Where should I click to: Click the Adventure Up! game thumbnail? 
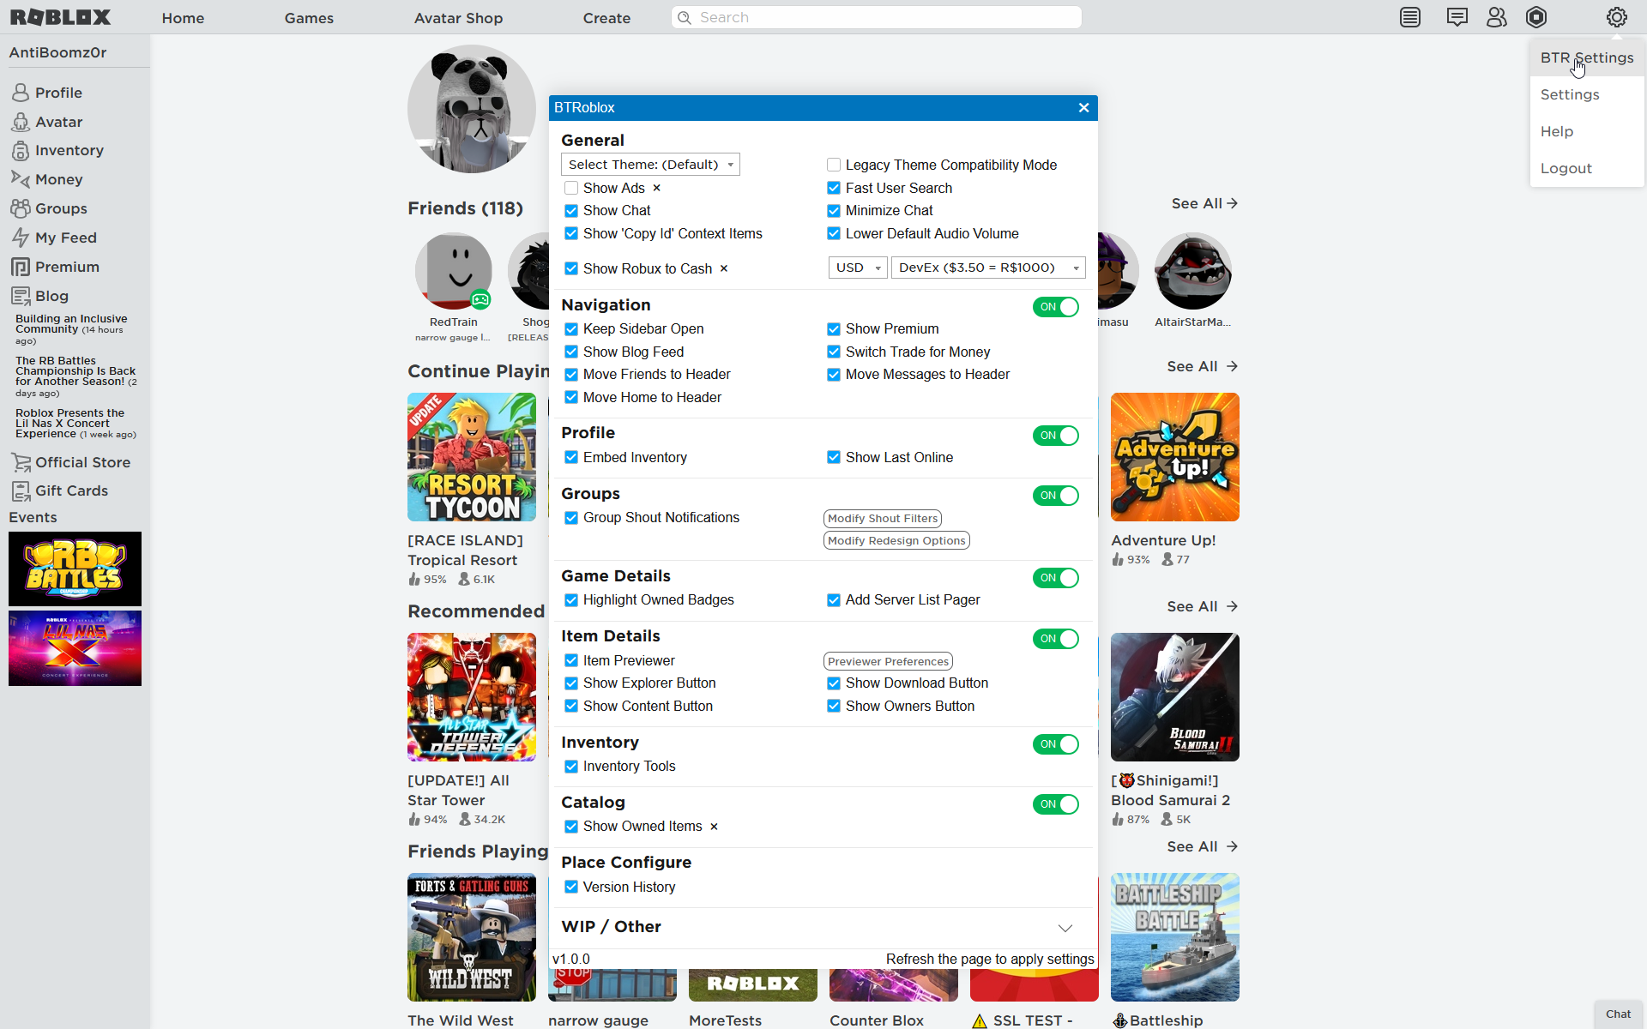[1173, 455]
